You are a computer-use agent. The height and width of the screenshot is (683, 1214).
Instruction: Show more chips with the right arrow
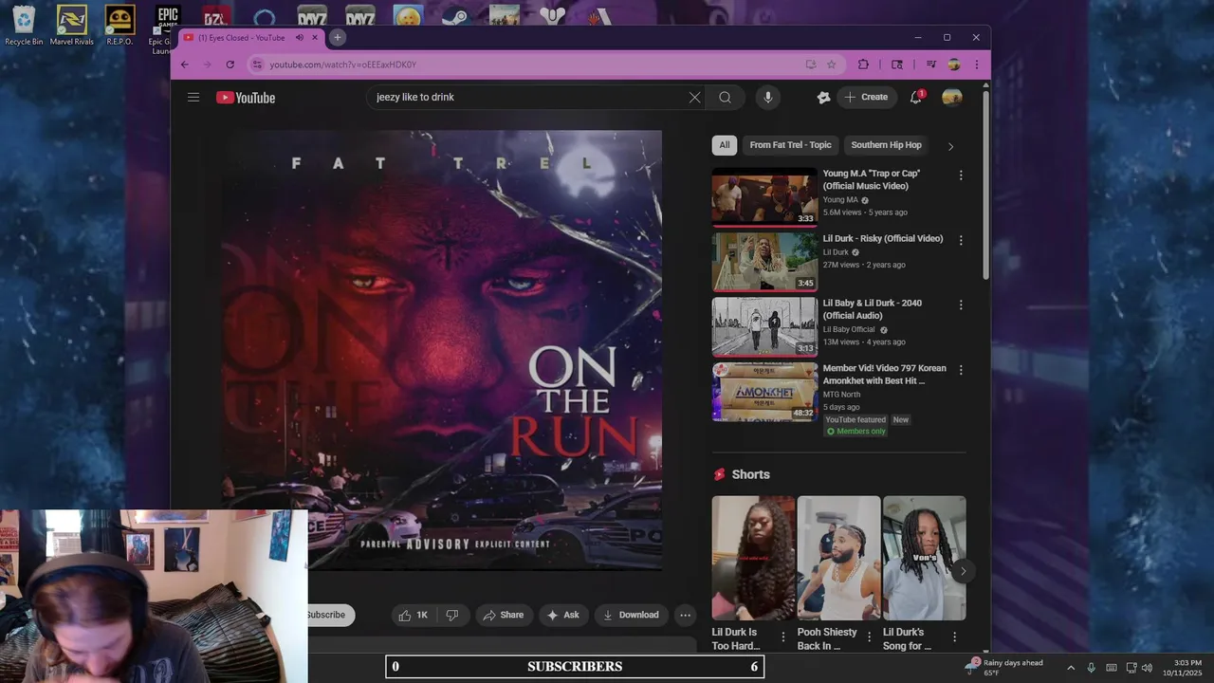[950, 146]
